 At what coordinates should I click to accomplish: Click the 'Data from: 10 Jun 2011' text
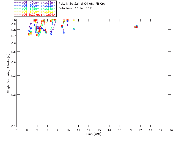[x=76, y=9]
